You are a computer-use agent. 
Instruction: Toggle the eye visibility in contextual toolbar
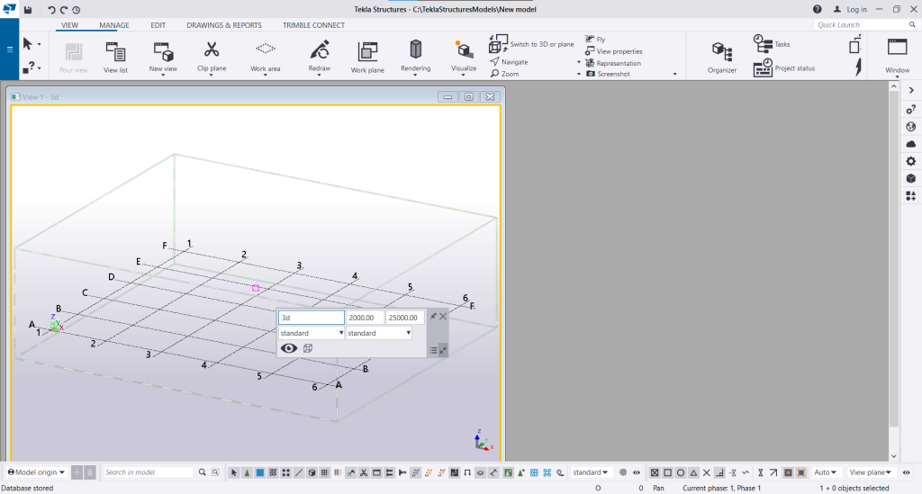pyautogui.click(x=288, y=348)
